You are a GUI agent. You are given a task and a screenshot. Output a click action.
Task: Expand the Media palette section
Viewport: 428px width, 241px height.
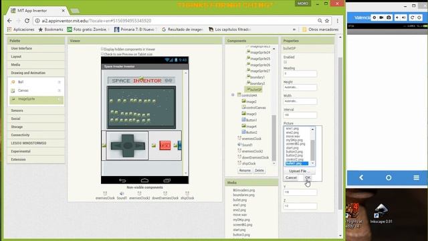click(x=36, y=65)
